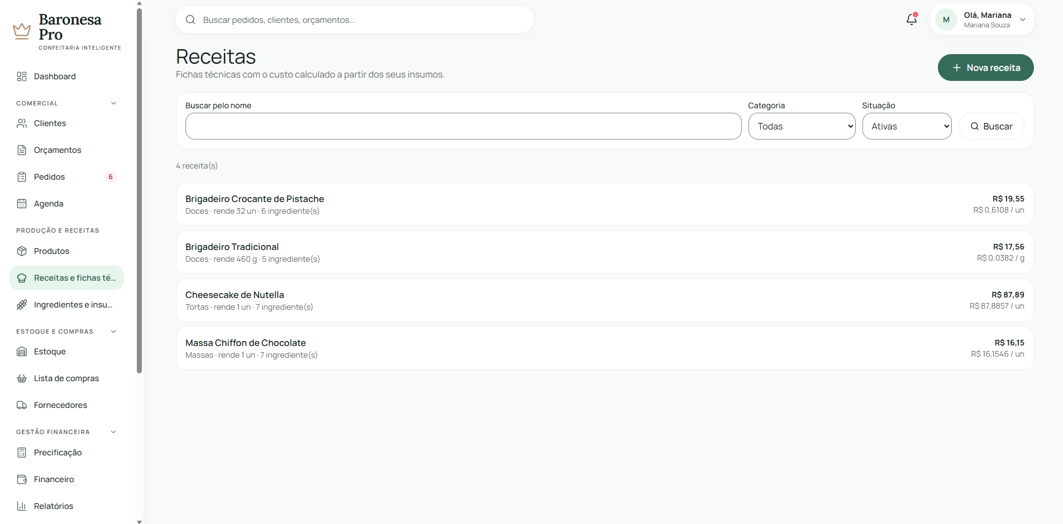Collapse the Comercial sidebar section
The width and height of the screenshot is (1063, 524).
pos(113,103)
